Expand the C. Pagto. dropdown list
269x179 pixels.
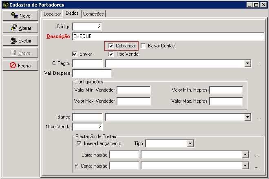[247, 63]
